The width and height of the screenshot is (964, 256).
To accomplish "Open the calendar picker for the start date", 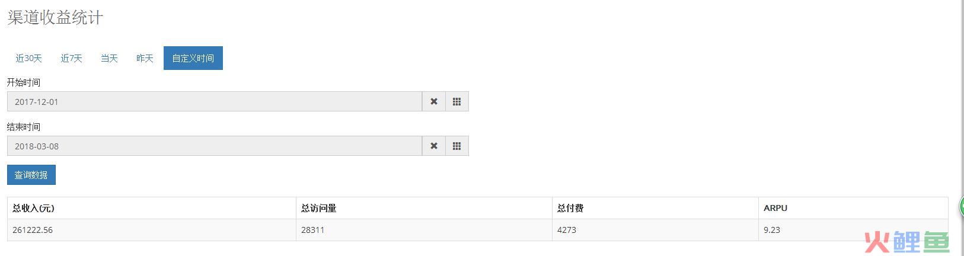I will (x=457, y=101).
